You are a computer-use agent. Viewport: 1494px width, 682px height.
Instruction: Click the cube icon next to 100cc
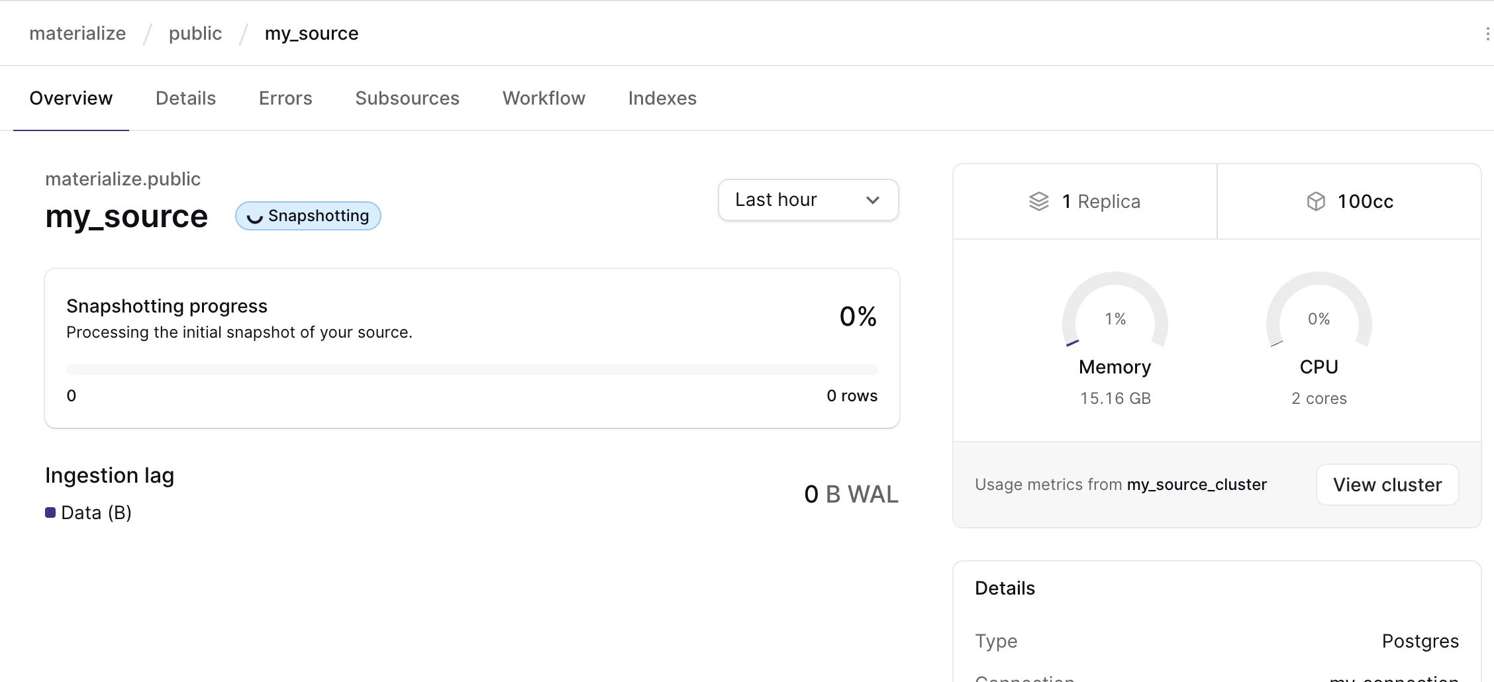(1315, 201)
